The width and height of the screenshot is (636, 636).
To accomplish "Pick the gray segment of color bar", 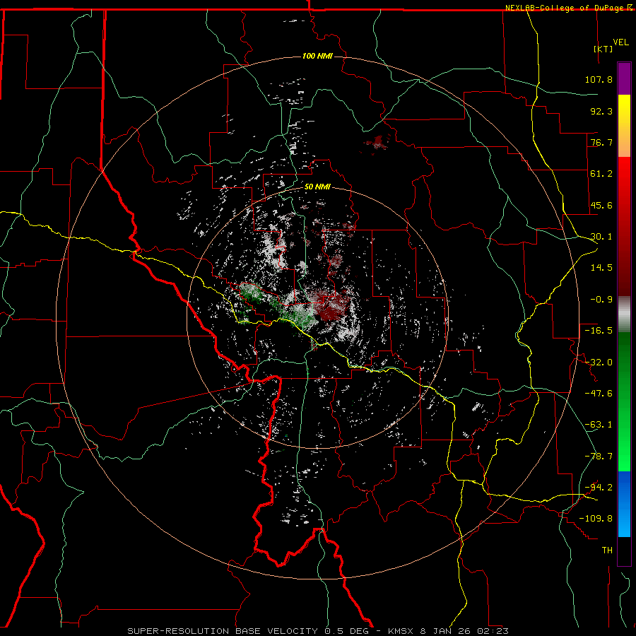I will [x=624, y=314].
